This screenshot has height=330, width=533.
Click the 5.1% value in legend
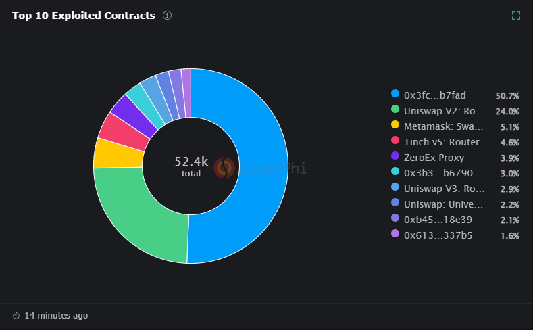coord(509,127)
